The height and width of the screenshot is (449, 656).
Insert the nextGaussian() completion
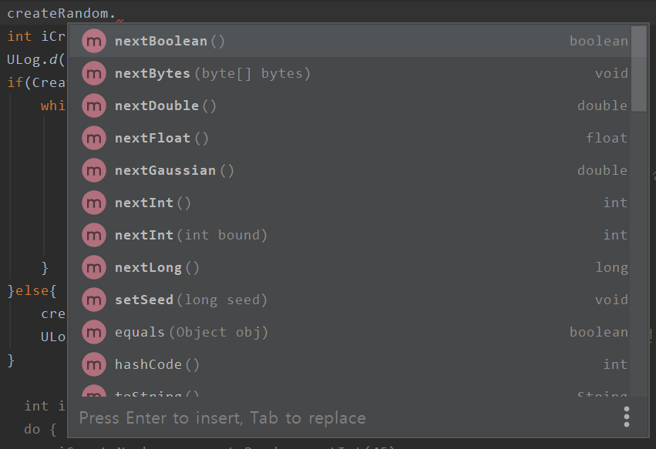174,170
